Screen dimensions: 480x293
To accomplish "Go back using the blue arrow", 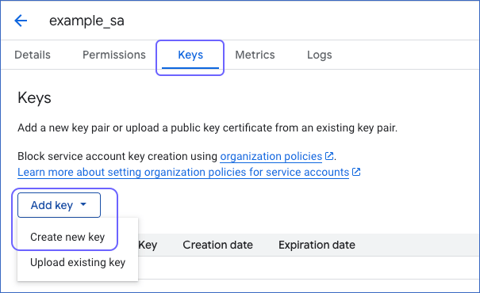I will pyautogui.click(x=21, y=21).
